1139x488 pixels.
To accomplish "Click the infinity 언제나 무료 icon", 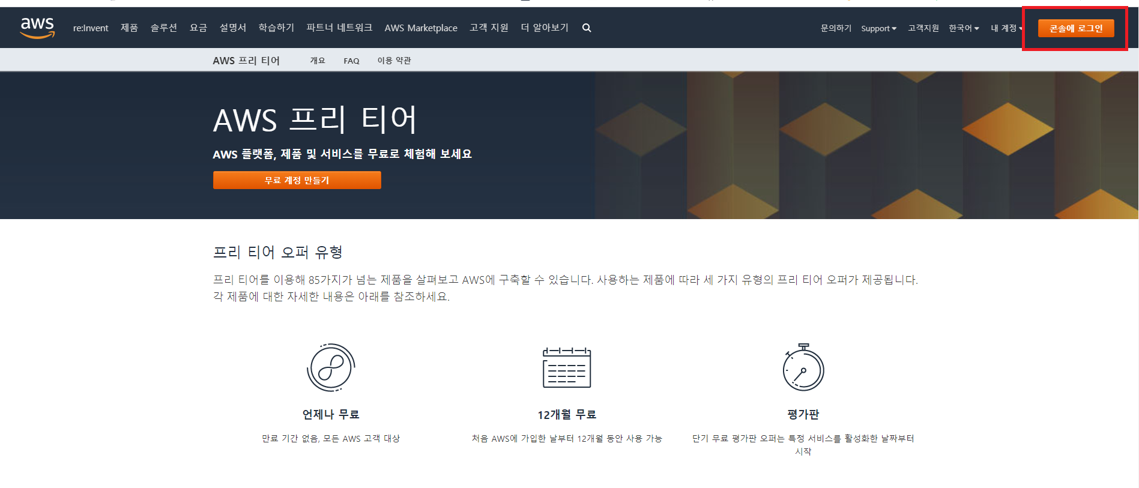I will [x=331, y=367].
